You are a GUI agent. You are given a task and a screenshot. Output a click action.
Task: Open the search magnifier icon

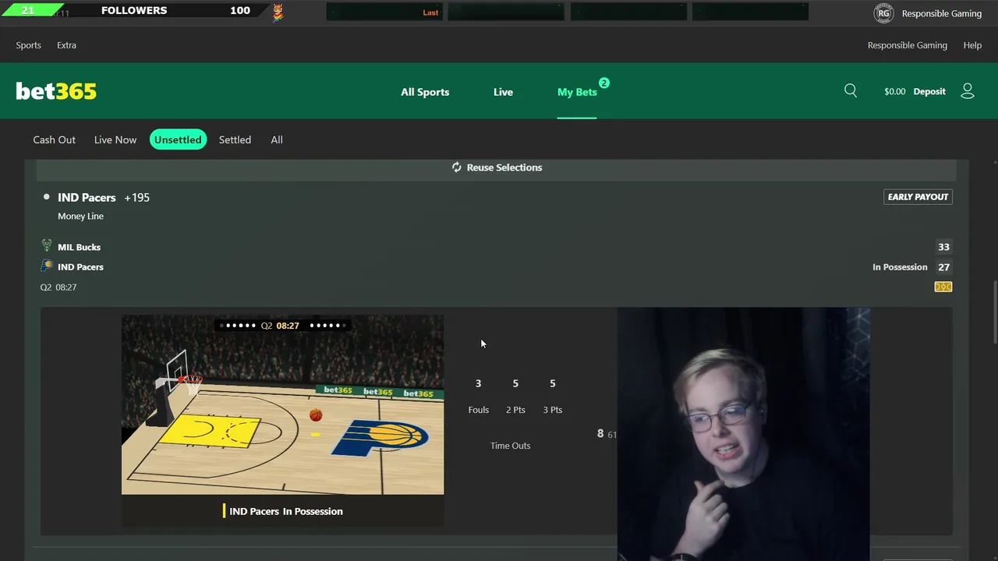pyautogui.click(x=851, y=91)
